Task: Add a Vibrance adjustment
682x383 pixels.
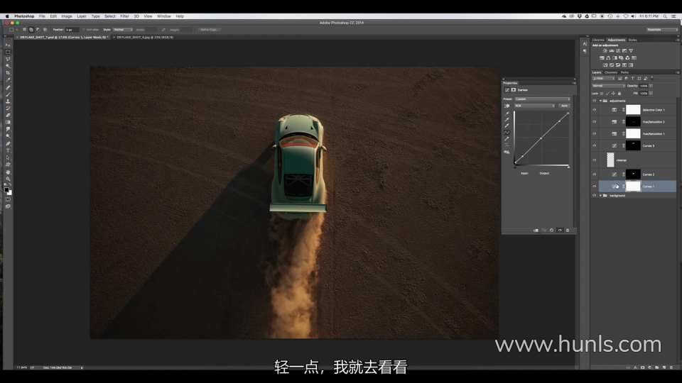Action: (x=631, y=51)
